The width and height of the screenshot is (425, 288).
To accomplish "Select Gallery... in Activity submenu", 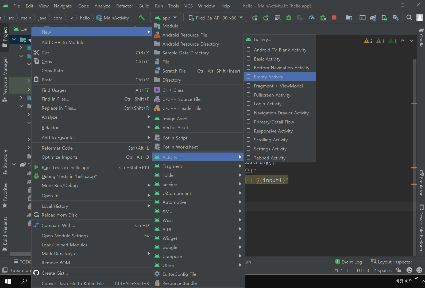I will [280, 39].
